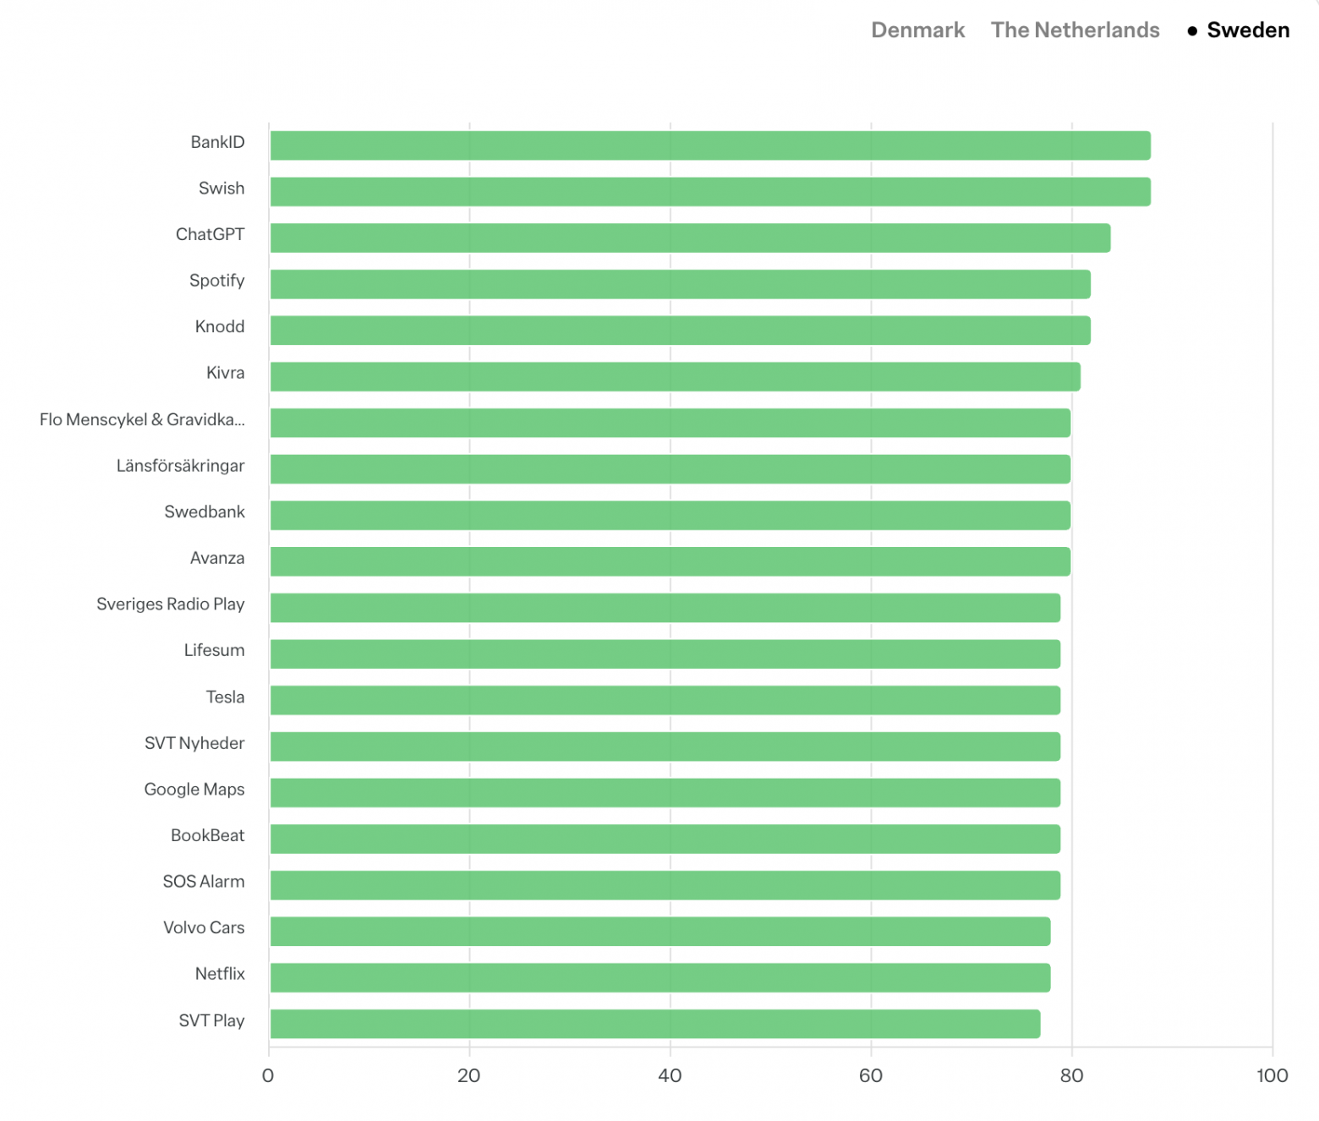This screenshot has height=1121, width=1319.
Task: Click the Tesla bar
Action: tap(665, 700)
